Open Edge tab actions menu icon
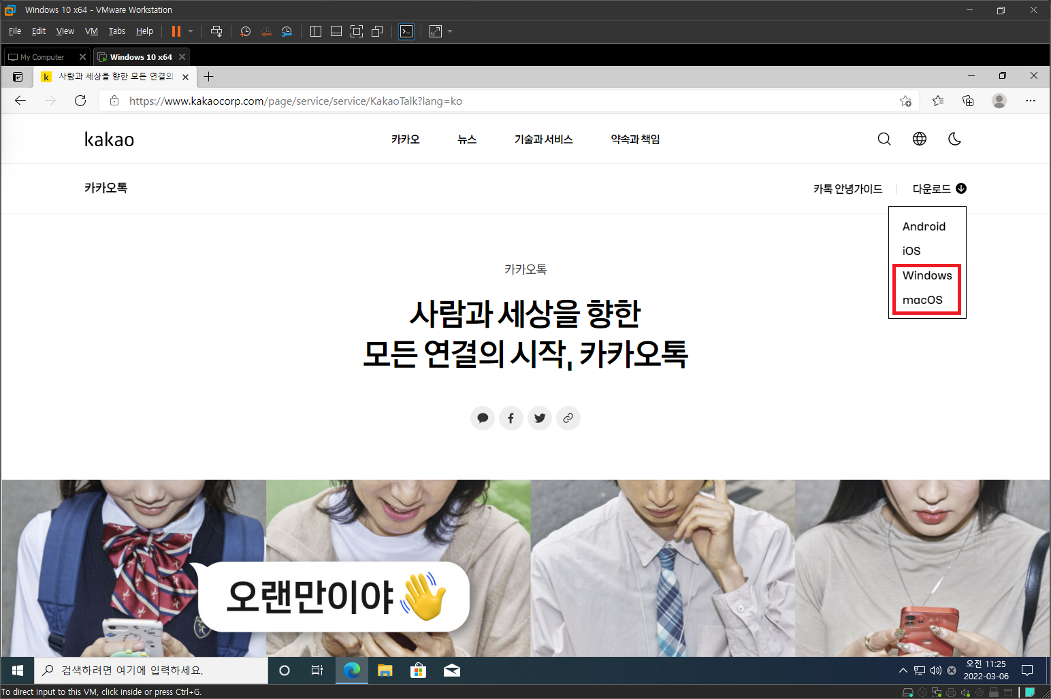Screen dimensions: 1051x699 point(18,77)
